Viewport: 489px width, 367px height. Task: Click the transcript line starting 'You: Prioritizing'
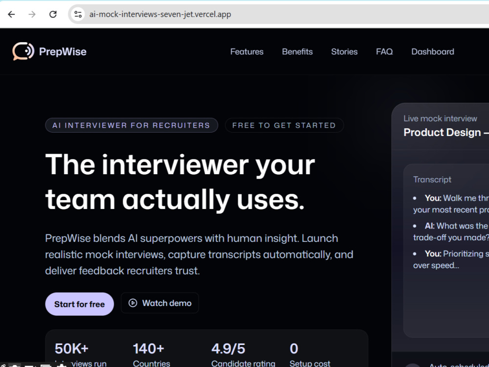[x=451, y=259]
